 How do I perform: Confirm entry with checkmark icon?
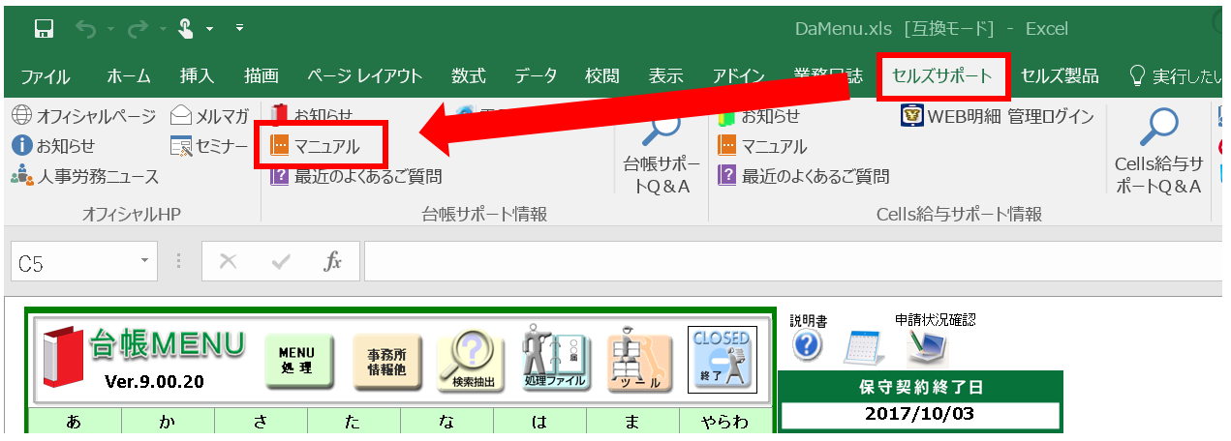pyautogui.click(x=281, y=261)
